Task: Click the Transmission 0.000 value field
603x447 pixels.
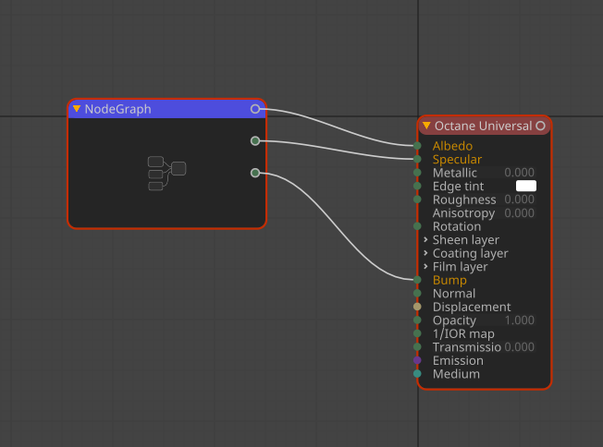Action: (x=519, y=346)
